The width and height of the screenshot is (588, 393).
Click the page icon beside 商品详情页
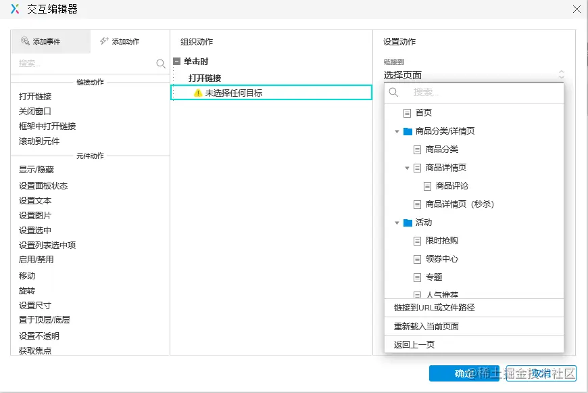418,168
